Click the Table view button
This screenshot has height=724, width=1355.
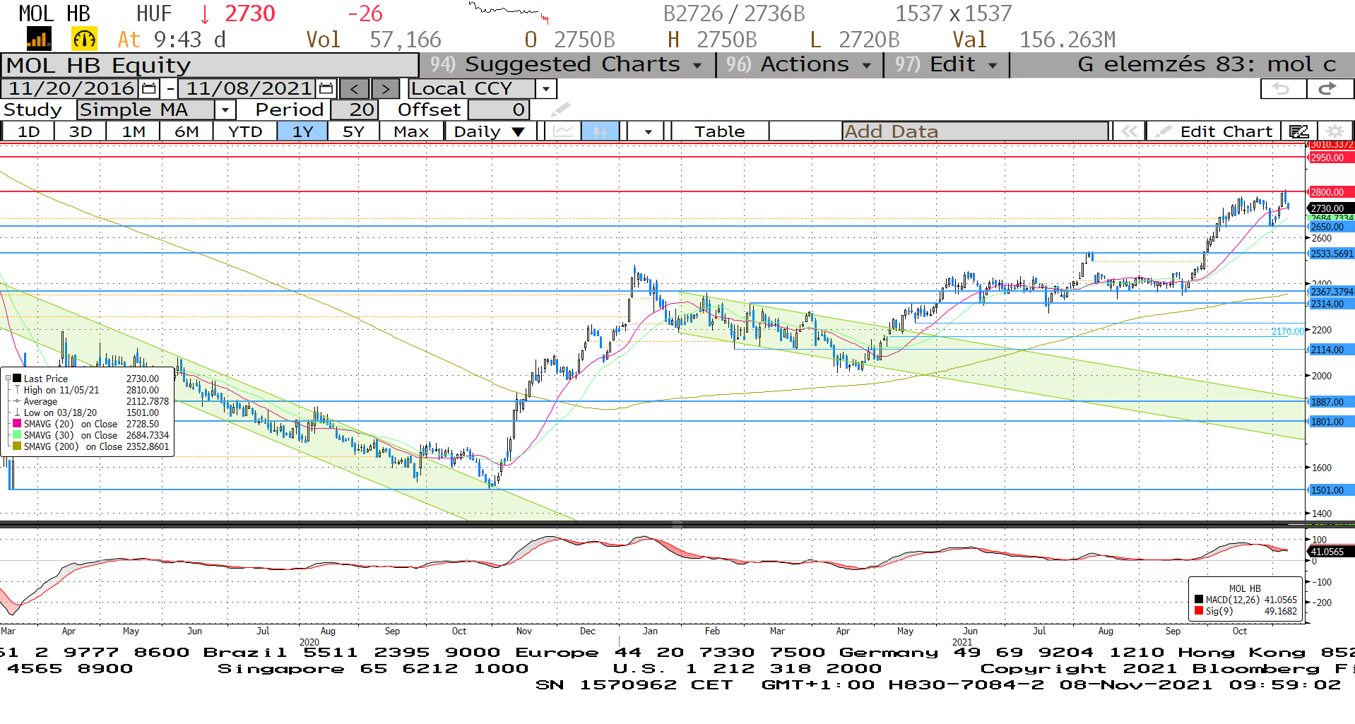[x=719, y=131]
